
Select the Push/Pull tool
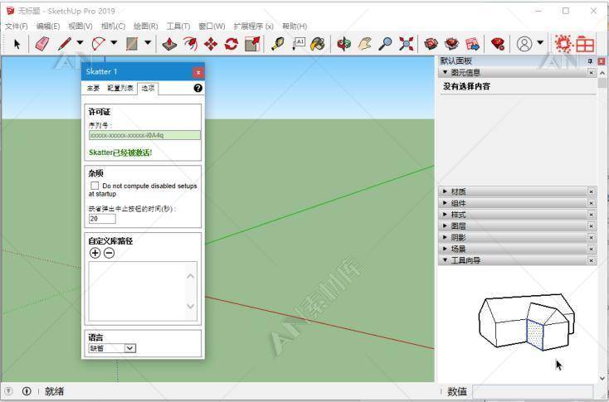coord(169,44)
